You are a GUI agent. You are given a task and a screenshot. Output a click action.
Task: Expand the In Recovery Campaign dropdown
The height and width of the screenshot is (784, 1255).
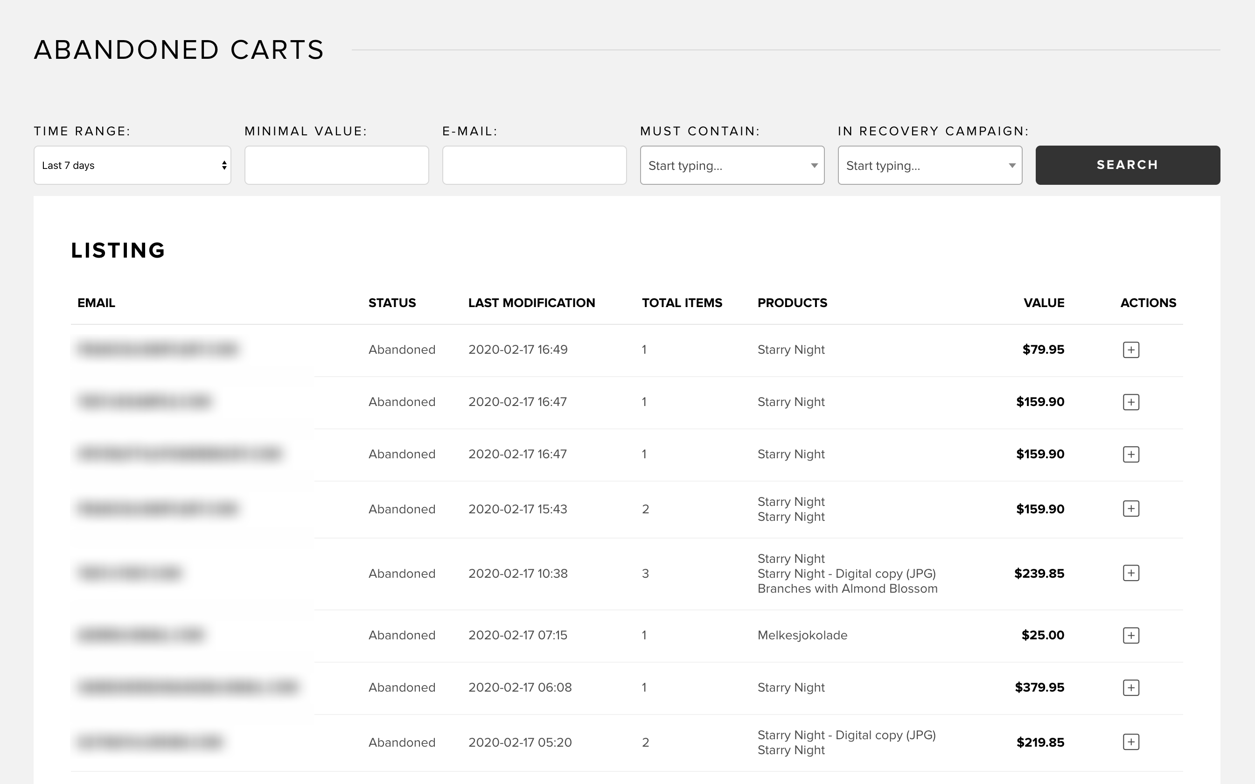[x=1011, y=165]
